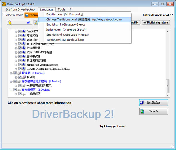Uncheck the 主機板資源 checkbox

click(x=20, y=56)
